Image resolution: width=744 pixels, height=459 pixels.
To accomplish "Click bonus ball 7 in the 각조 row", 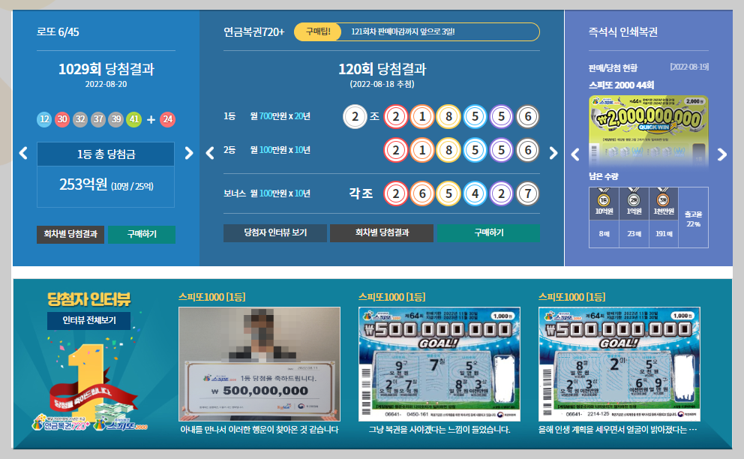I will [x=529, y=193].
